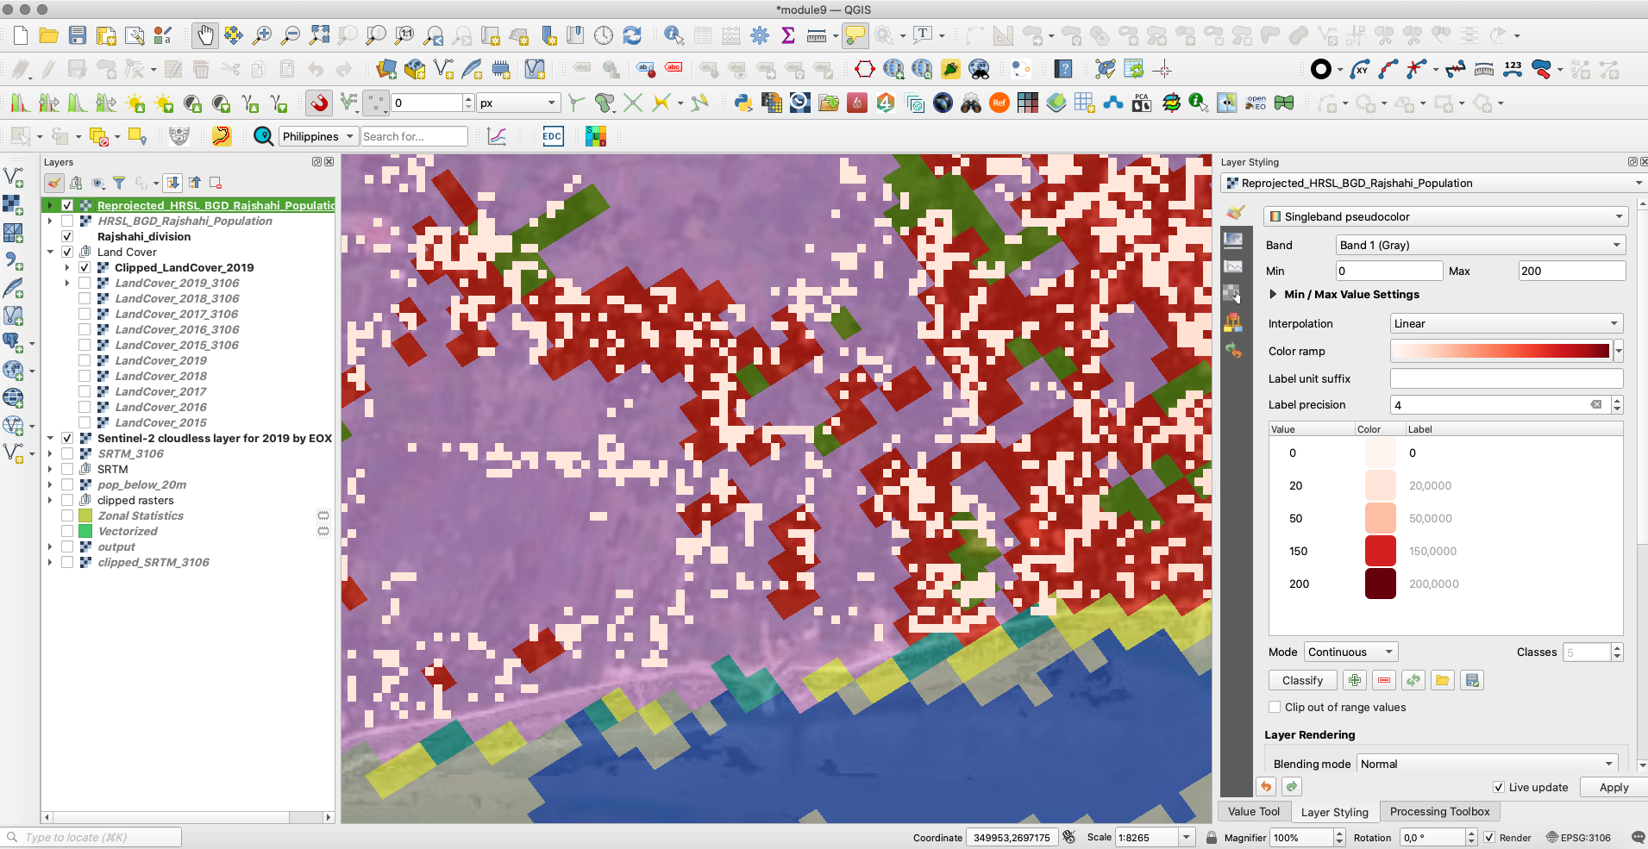This screenshot has height=849, width=1648.
Task: Open the Identify Features tool
Action: [x=674, y=35]
